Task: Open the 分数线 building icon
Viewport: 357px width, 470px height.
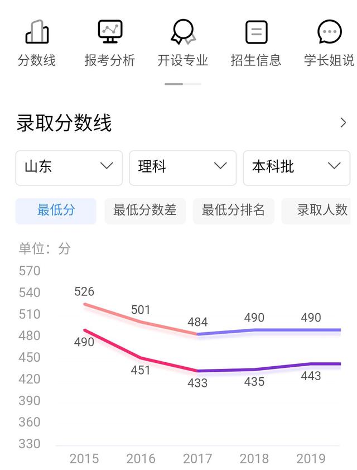Action: tap(37, 32)
